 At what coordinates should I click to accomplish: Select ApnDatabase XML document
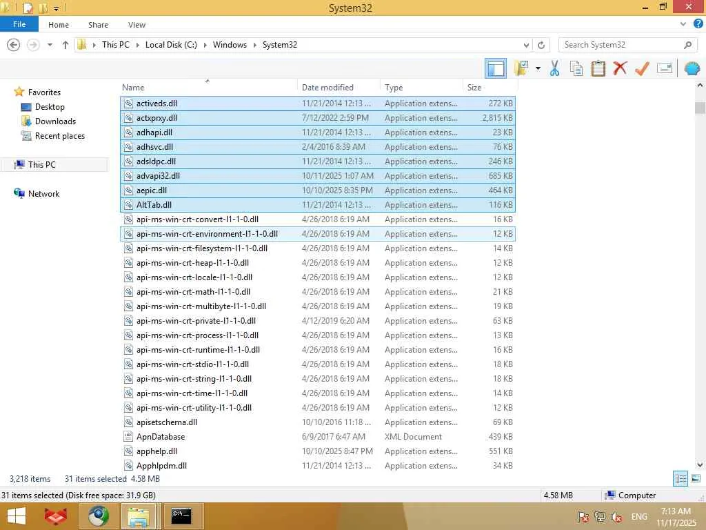point(318,437)
